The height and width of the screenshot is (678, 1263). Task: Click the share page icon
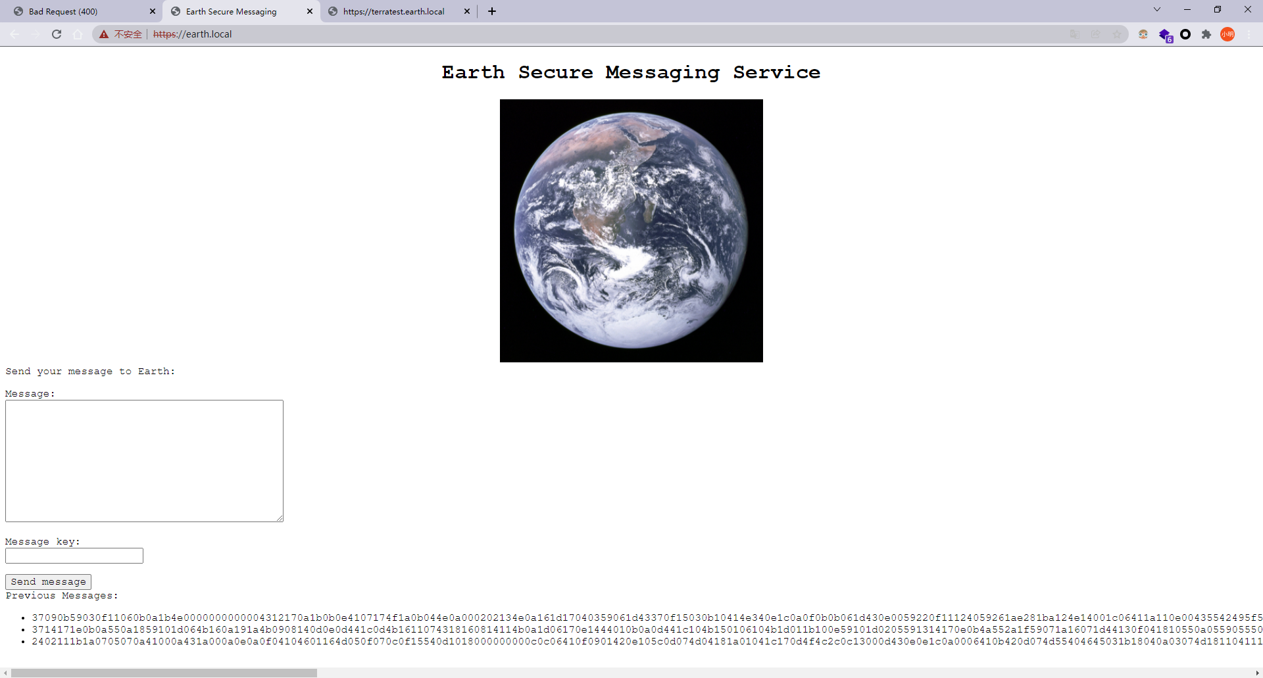pos(1095,34)
